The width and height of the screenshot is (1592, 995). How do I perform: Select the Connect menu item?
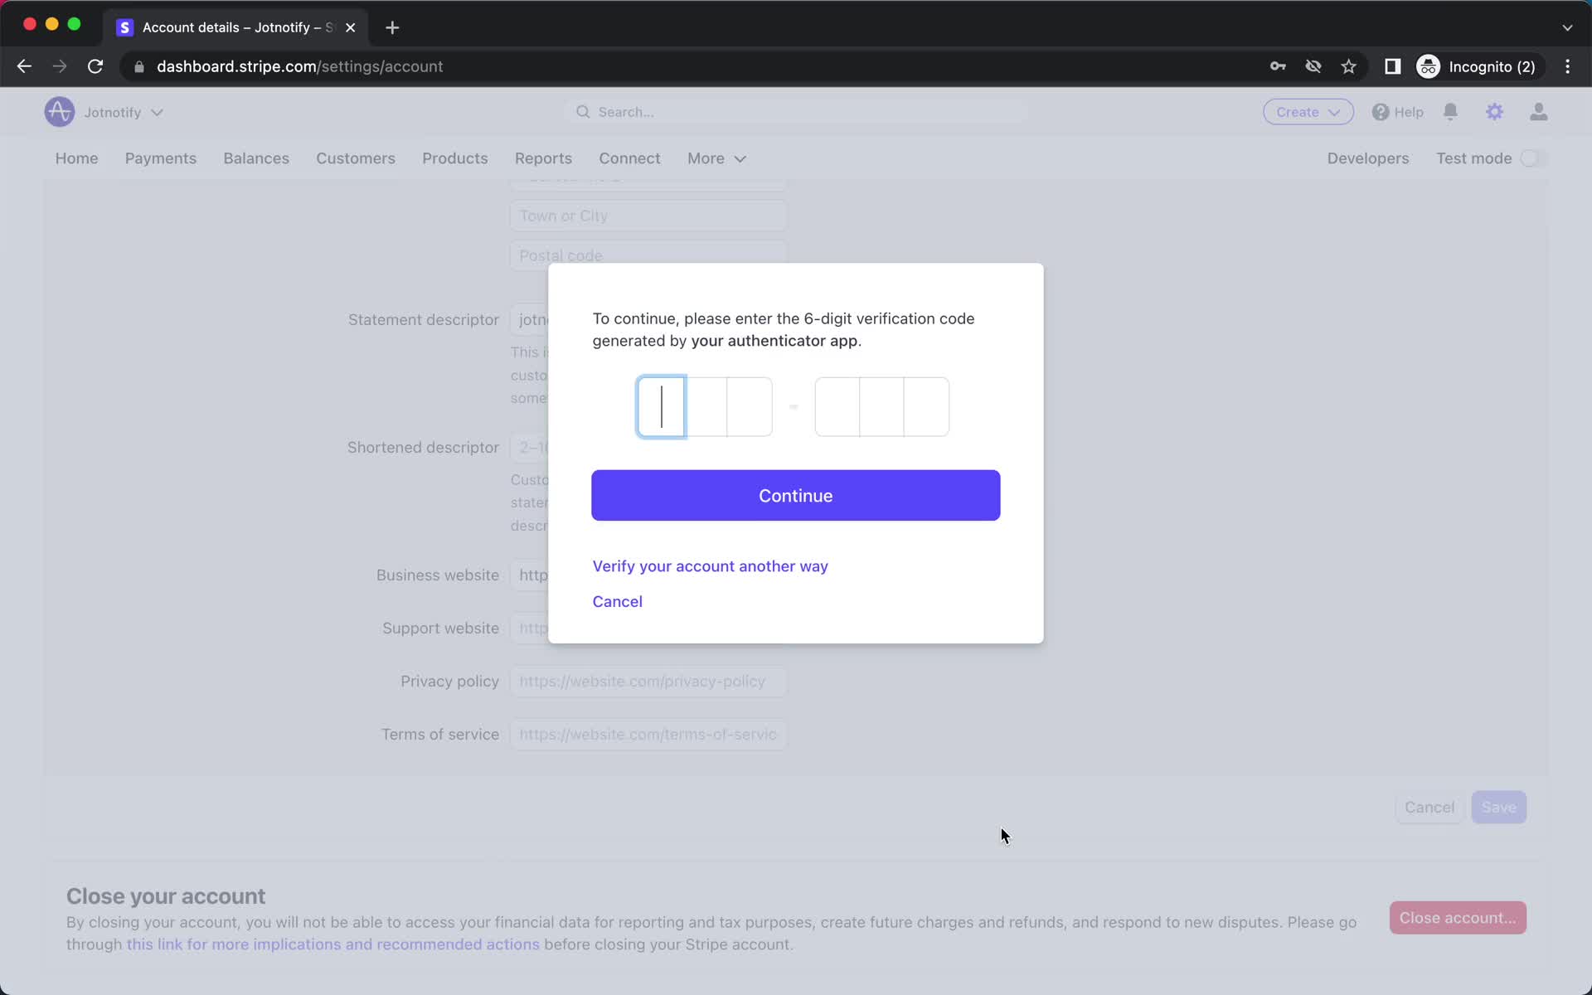(x=630, y=157)
